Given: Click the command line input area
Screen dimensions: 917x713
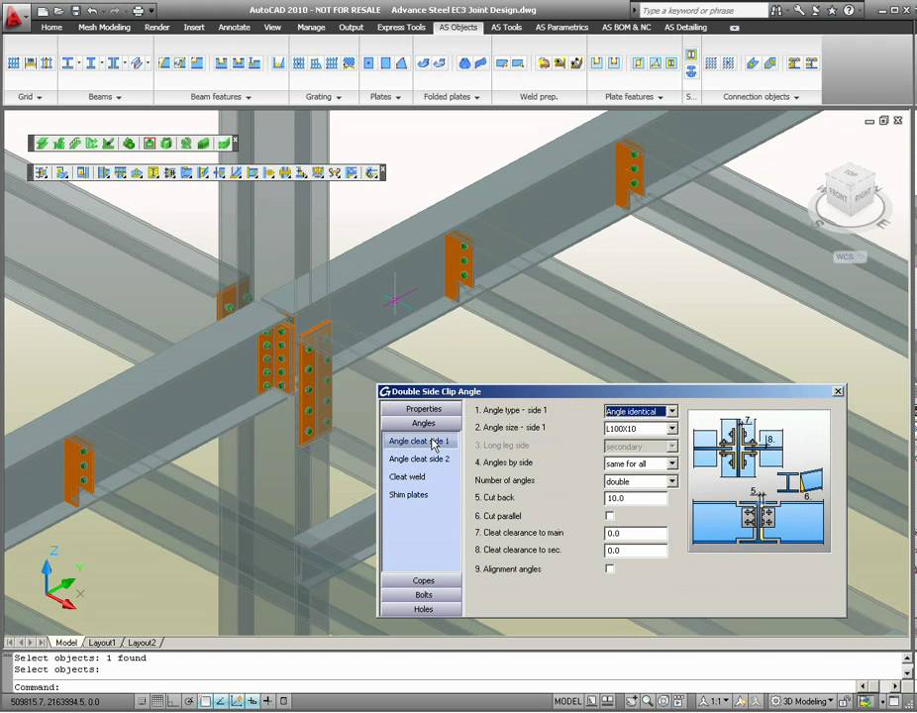Looking at the screenshot, I should coord(435,686).
